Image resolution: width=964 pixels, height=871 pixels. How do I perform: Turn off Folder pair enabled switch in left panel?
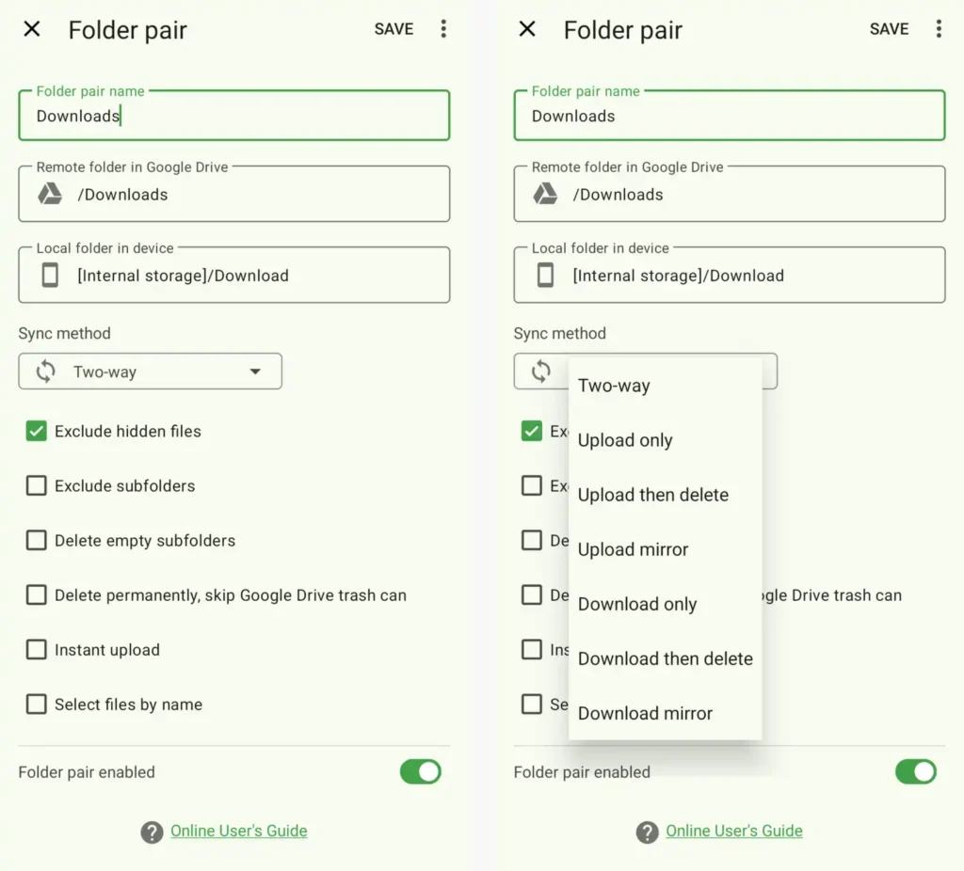pyautogui.click(x=420, y=772)
